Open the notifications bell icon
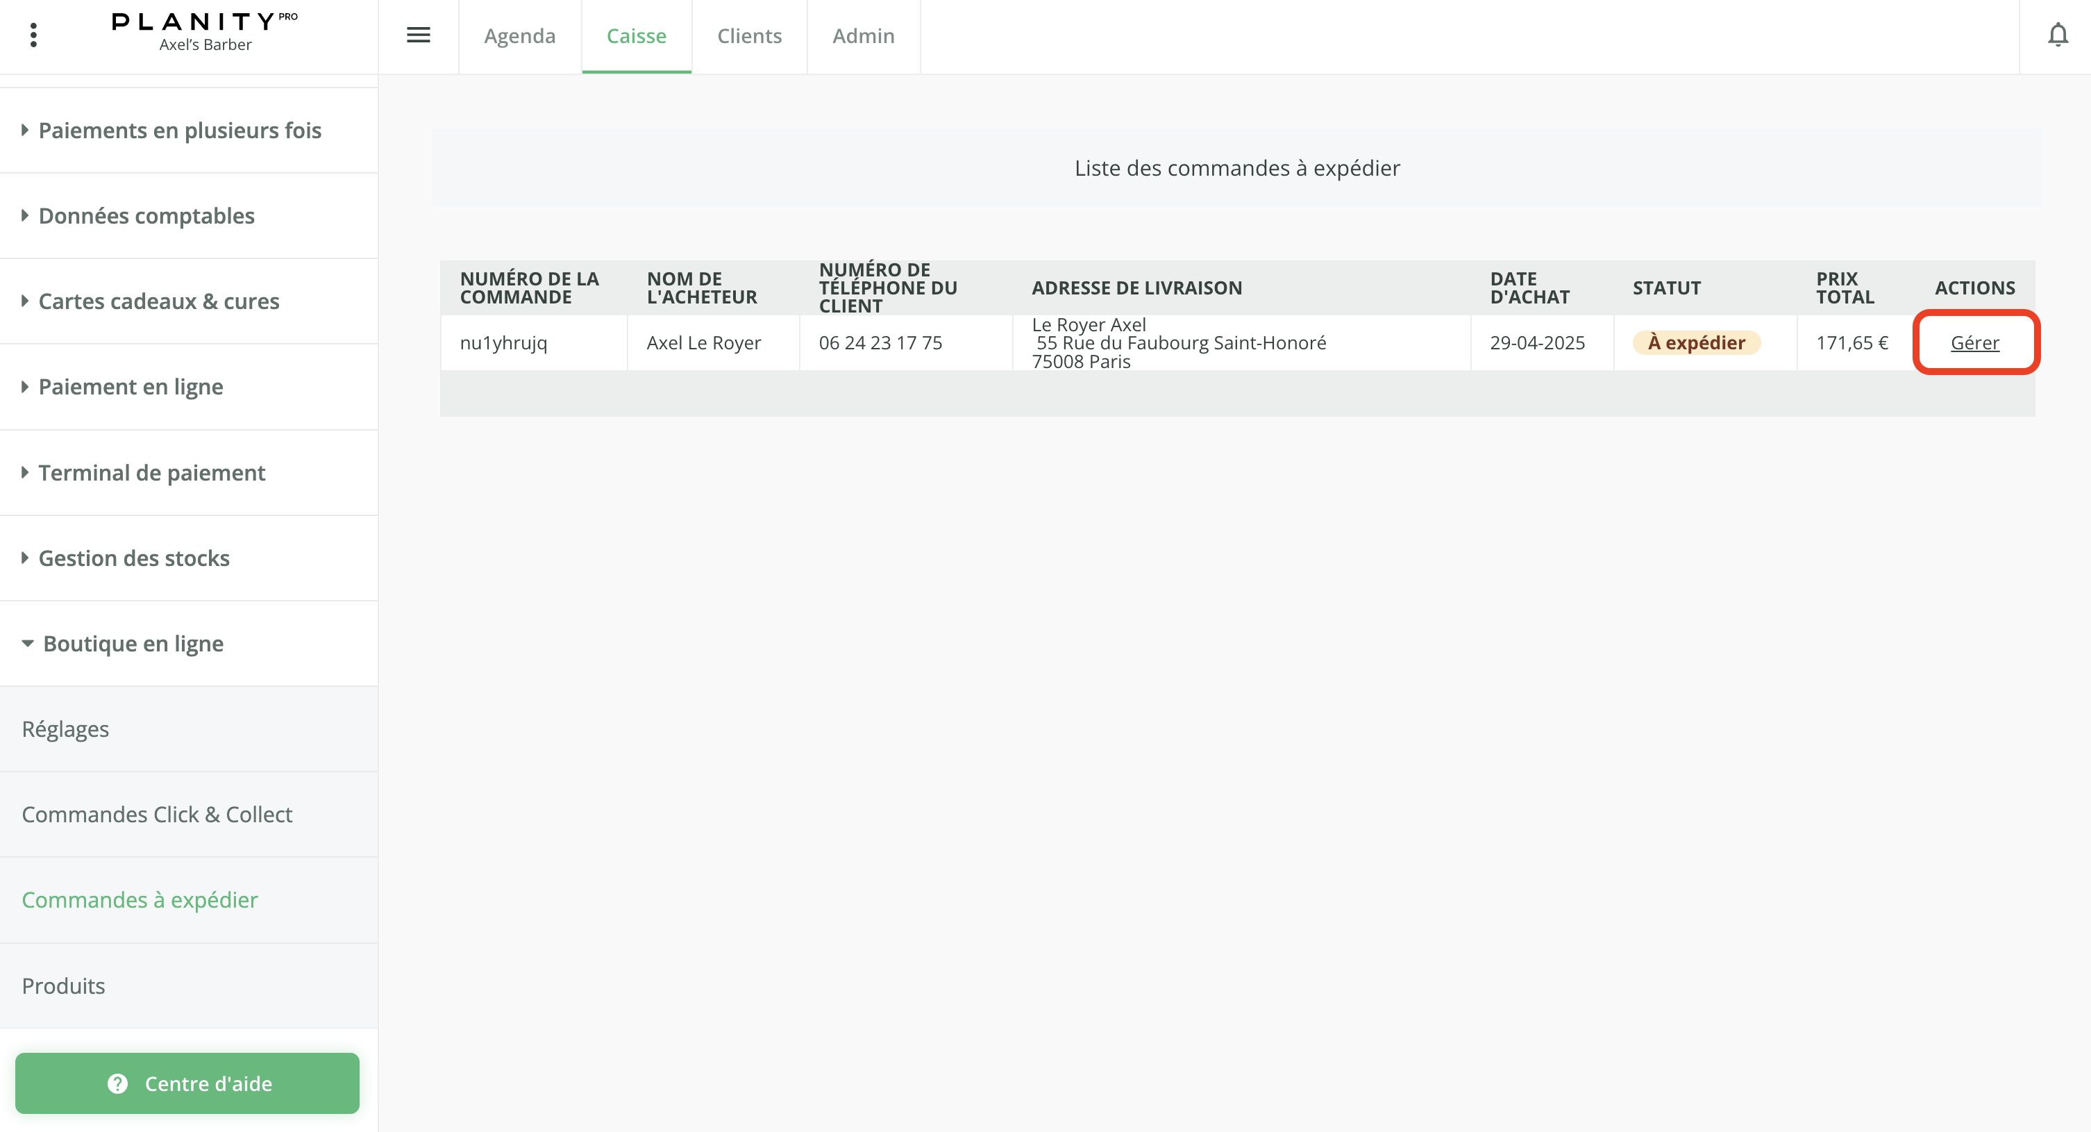 pos(2057,35)
